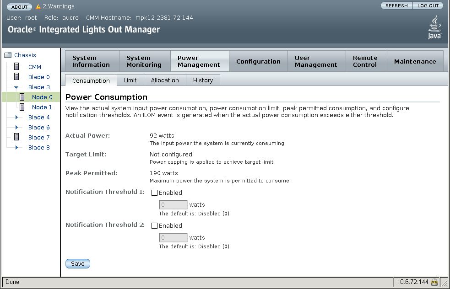Image resolution: width=450 pixels, height=289 pixels.
Task: Open the Configuration tab
Action: (x=258, y=61)
